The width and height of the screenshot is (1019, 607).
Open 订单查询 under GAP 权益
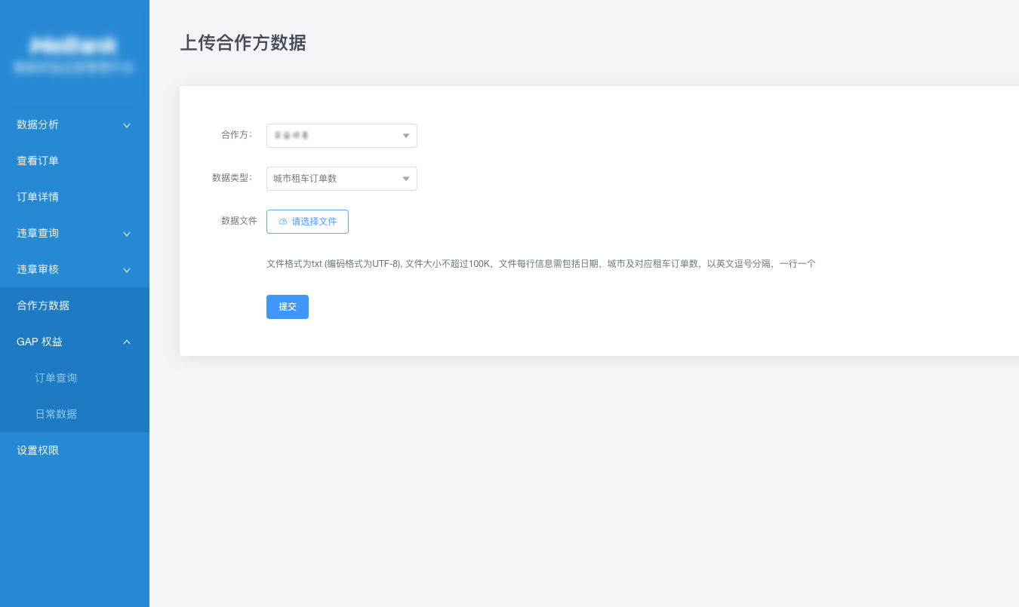(x=56, y=378)
